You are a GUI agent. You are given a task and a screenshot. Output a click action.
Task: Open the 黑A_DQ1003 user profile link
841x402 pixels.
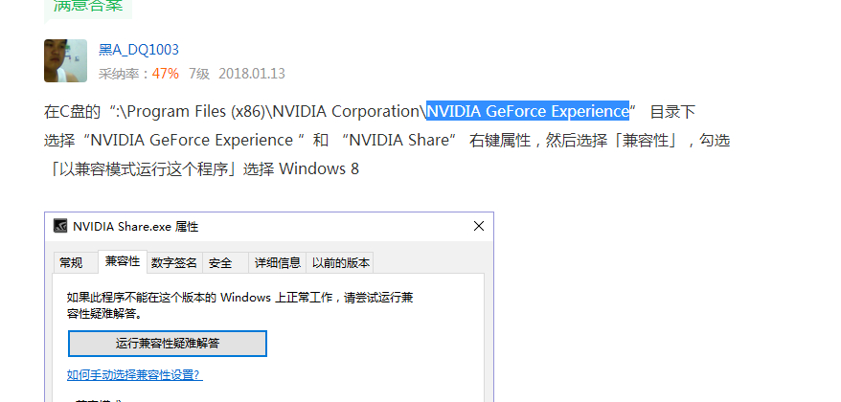[x=138, y=50]
